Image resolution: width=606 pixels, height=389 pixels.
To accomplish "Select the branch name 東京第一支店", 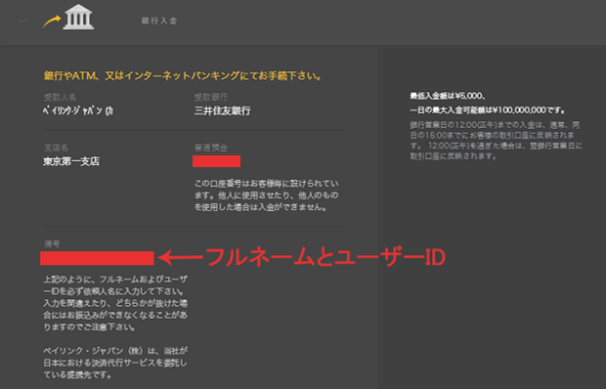I will (x=71, y=161).
